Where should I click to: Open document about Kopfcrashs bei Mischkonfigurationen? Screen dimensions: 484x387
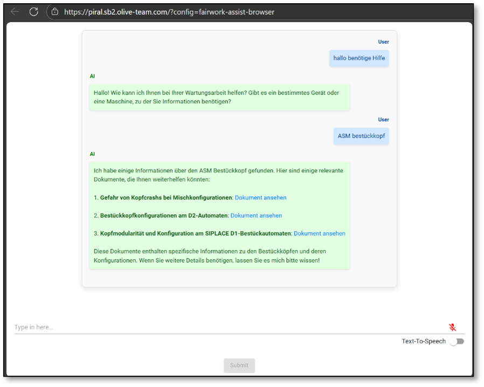click(x=260, y=197)
